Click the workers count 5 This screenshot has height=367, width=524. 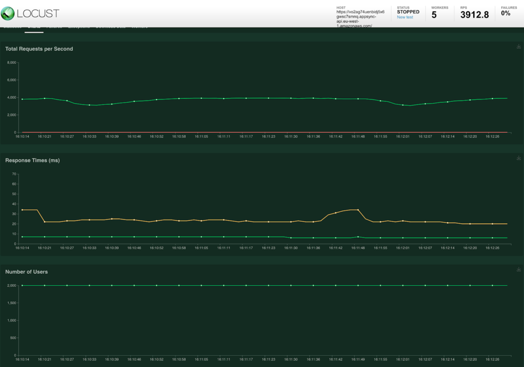434,15
